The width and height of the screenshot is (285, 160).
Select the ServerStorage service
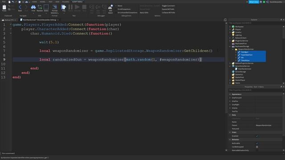(240, 72)
